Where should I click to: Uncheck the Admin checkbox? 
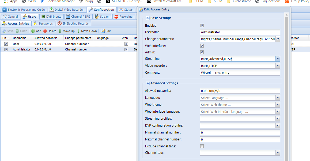(x=202, y=52)
